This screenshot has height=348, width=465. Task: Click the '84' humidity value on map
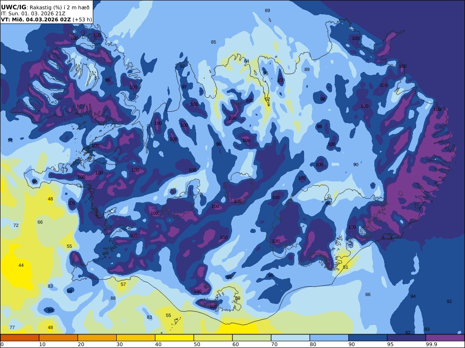tap(246, 61)
